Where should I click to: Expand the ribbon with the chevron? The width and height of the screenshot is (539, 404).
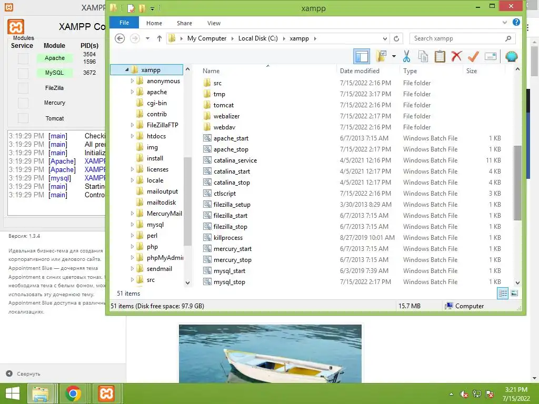point(505,22)
